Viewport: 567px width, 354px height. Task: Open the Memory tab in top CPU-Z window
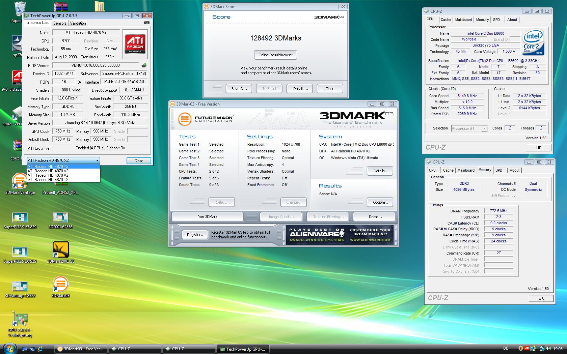click(482, 20)
